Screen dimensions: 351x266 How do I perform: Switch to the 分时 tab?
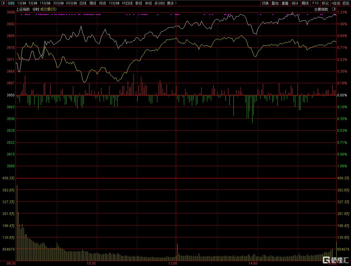click(11, 3)
